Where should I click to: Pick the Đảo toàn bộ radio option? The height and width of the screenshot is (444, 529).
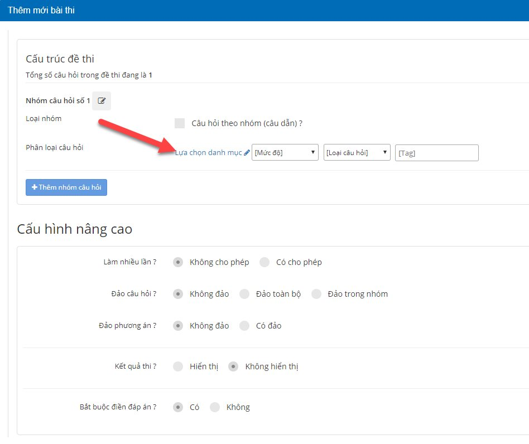pos(244,294)
